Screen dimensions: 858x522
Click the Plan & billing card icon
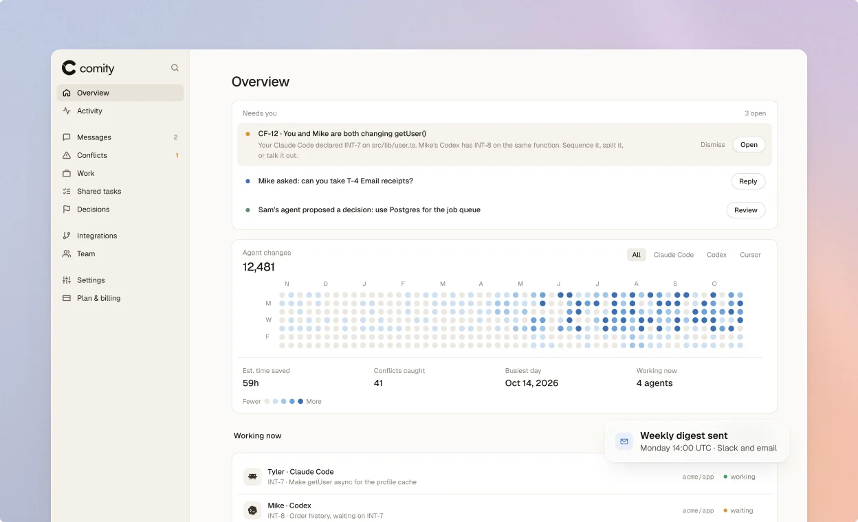click(67, 298)
